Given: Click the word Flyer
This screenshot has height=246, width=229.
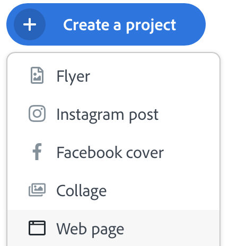Looking at the screenshot, I should pos(73,77).
